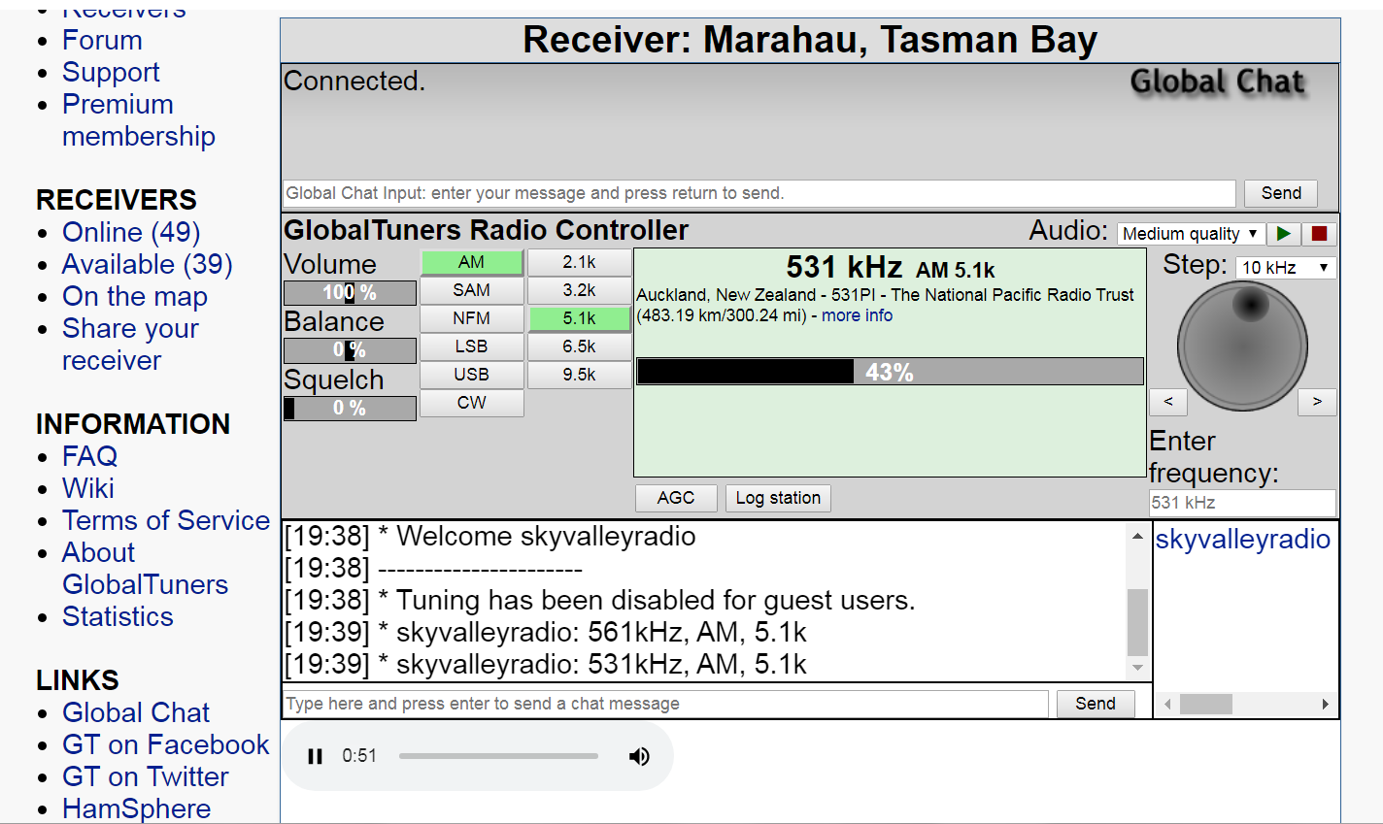Open the Audio quality dropdown
Image resolution: width=1383 pixels, height=824 pixels.
pos(1189,233)
